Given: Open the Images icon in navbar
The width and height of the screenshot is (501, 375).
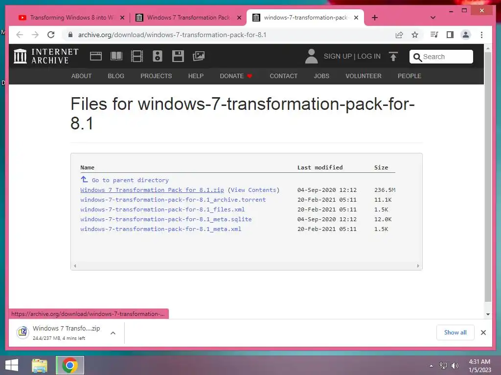Looking at the screenshot, I should tap(199, 56).
